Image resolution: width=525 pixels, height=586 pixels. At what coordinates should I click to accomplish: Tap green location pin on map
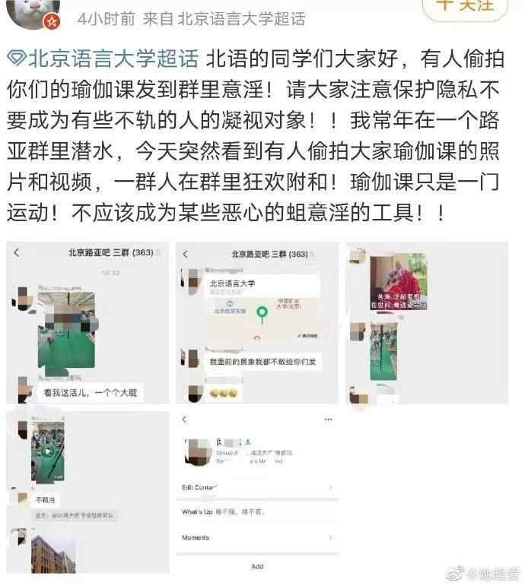coord(262,314)
